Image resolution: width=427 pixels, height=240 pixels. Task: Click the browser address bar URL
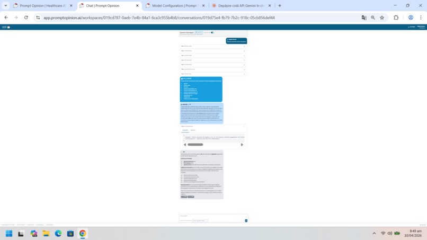159,17
